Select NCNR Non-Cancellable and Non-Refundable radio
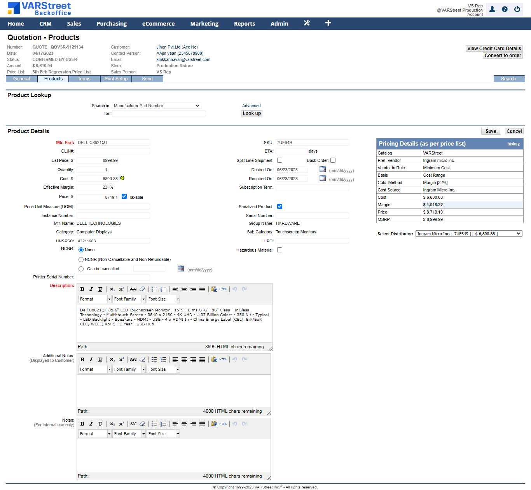Viewport: 531px width, 490px height. tap(81, 260)
